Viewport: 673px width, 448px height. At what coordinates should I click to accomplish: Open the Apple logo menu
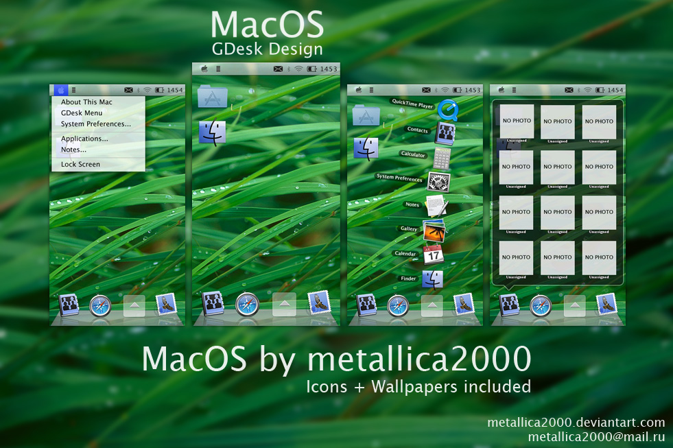61,90
